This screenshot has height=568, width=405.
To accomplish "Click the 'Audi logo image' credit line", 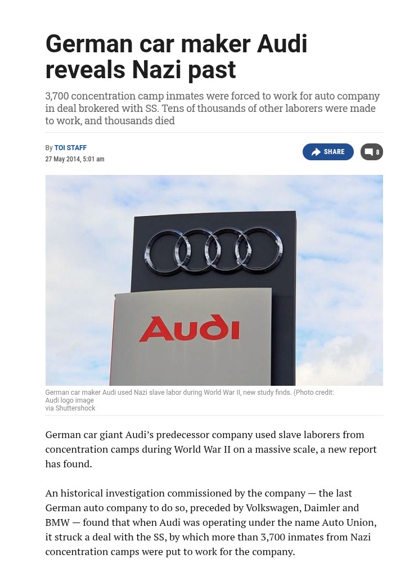I will click(70, 400).
